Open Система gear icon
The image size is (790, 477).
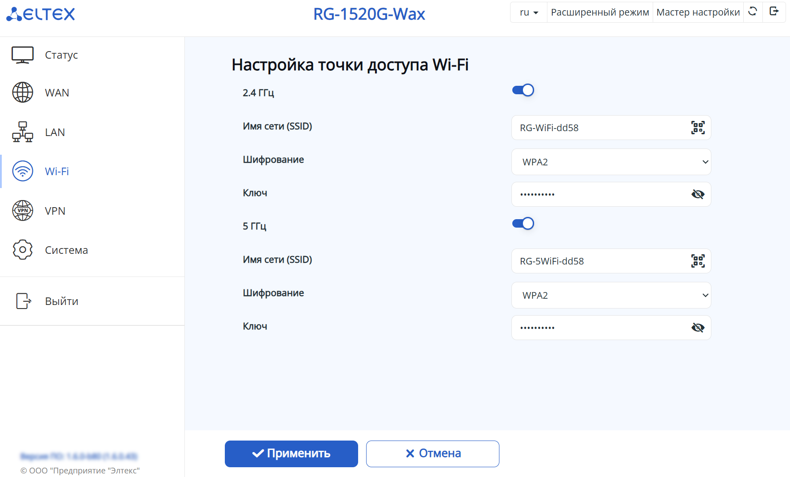tap(23, 250)
